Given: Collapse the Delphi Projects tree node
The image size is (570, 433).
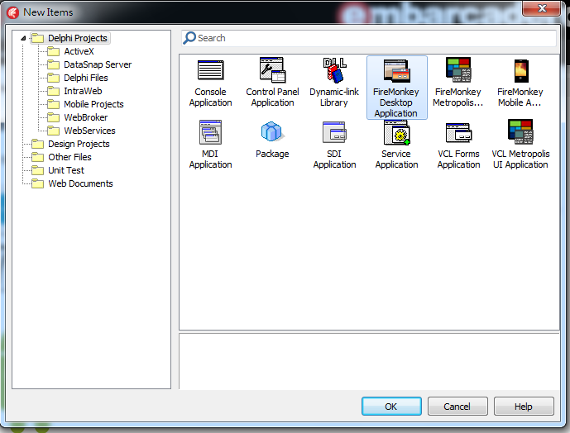Looking at the screenshot, I should coord(23,38).
